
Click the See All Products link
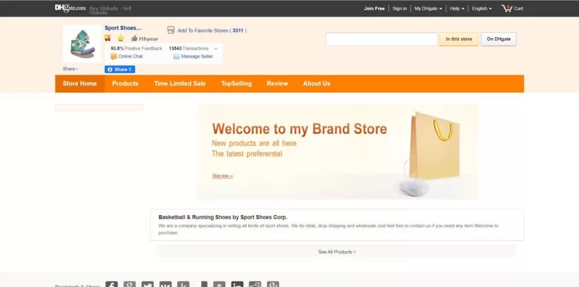pyautogui.click(x=337, y=252)
